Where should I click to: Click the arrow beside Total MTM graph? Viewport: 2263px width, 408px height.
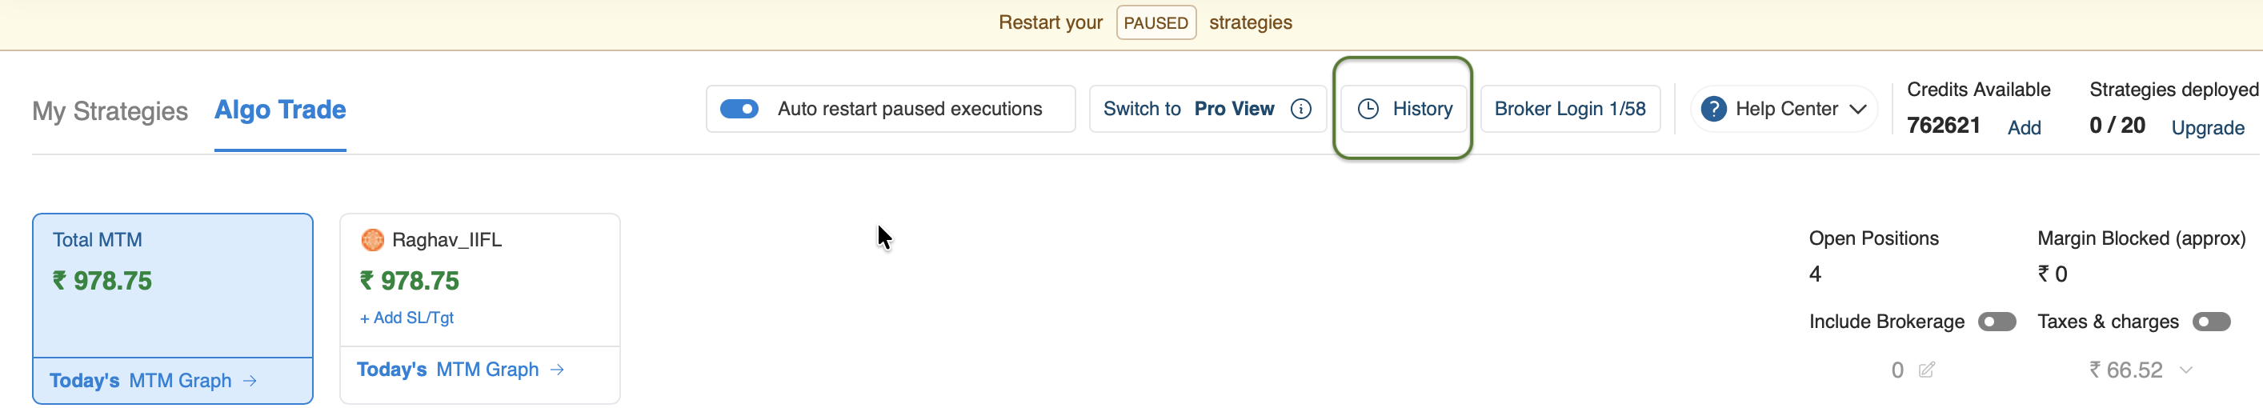coord(250,381)
